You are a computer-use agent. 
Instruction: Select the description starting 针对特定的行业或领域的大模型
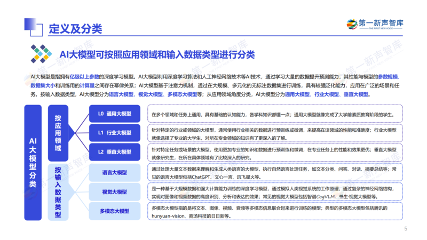coord(275,133)
